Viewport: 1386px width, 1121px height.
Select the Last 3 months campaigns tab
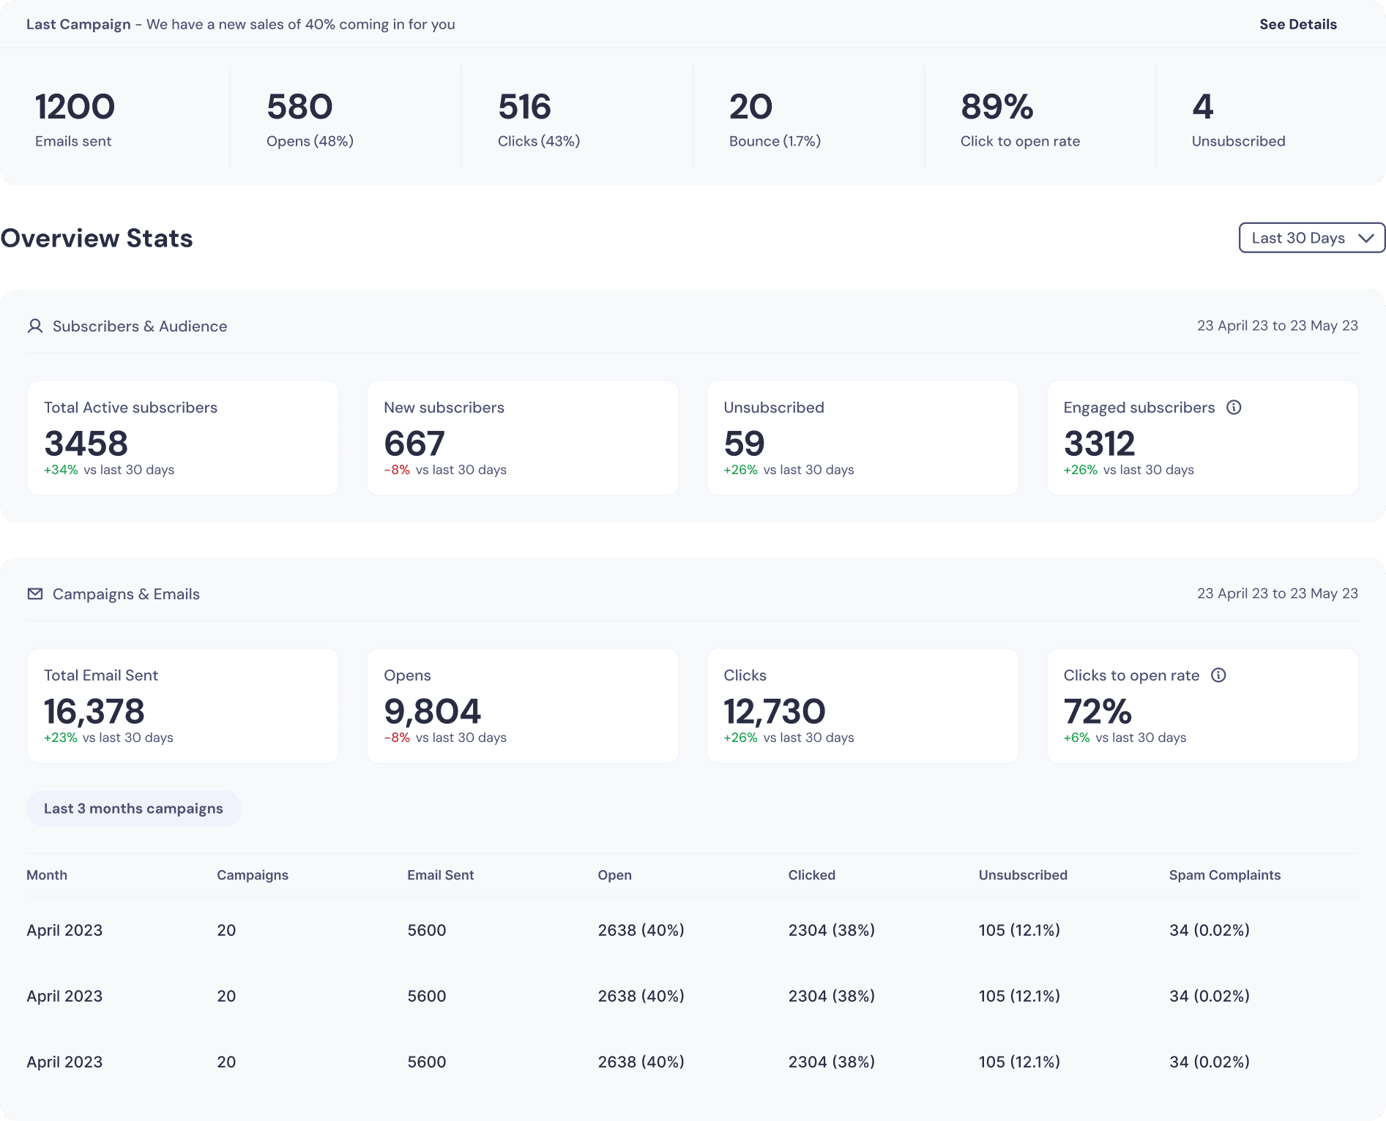click(x=133, y=809)
